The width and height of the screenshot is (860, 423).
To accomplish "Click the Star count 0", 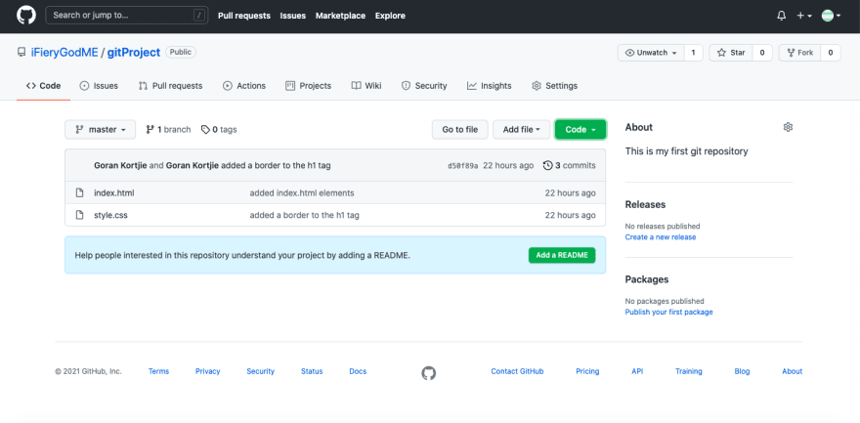I will click(x=762, y=53).
